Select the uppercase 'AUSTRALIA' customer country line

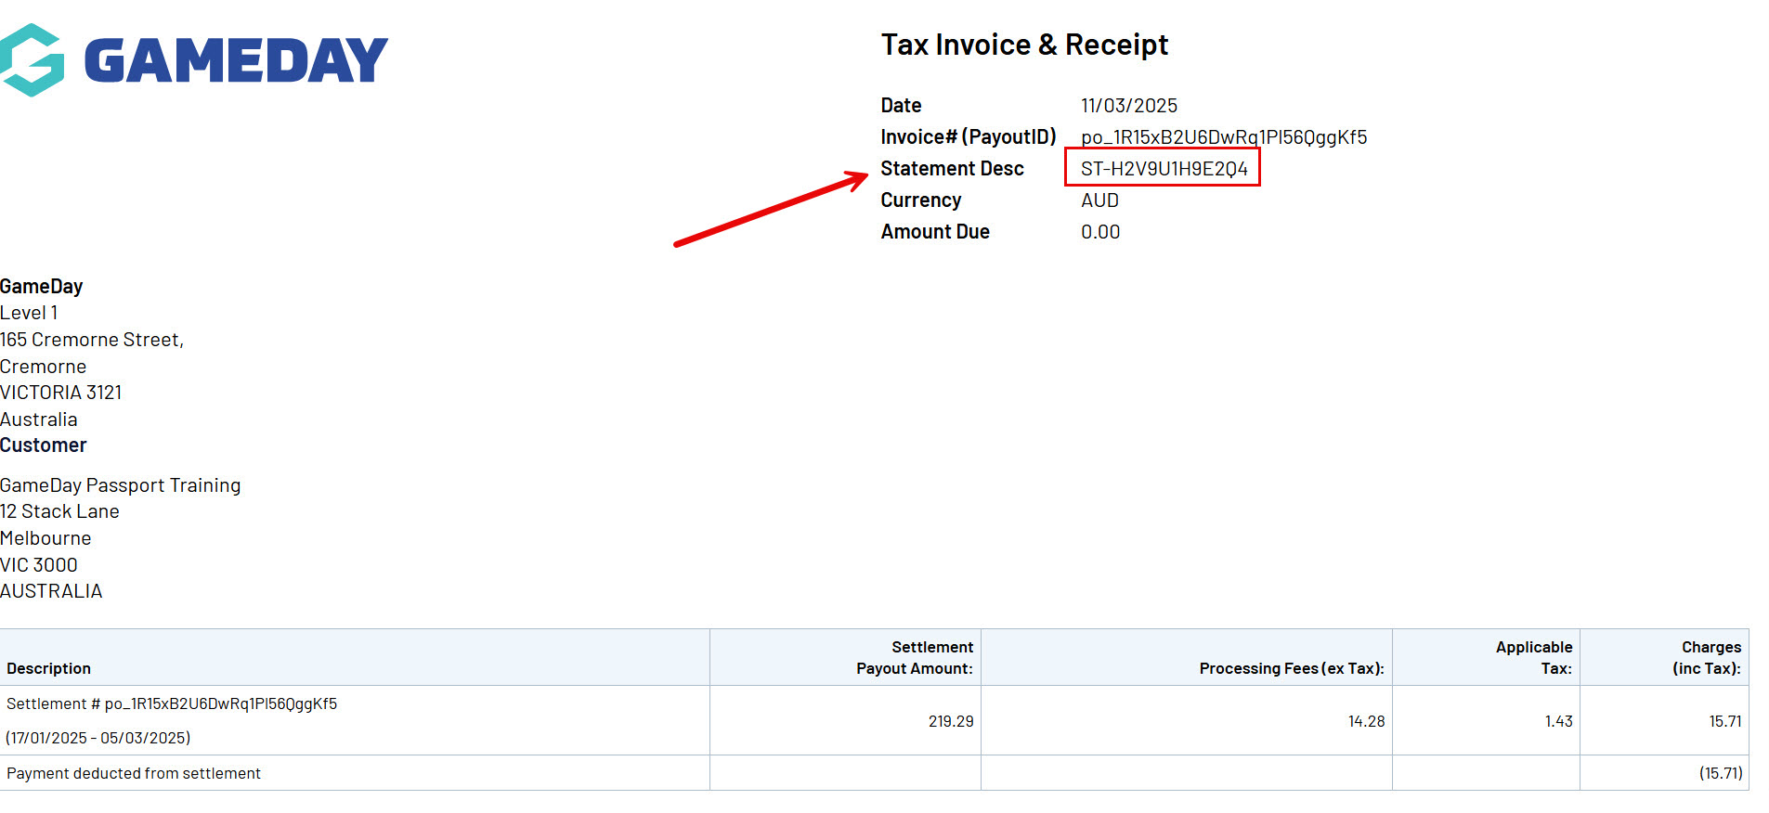click(51, 591)
